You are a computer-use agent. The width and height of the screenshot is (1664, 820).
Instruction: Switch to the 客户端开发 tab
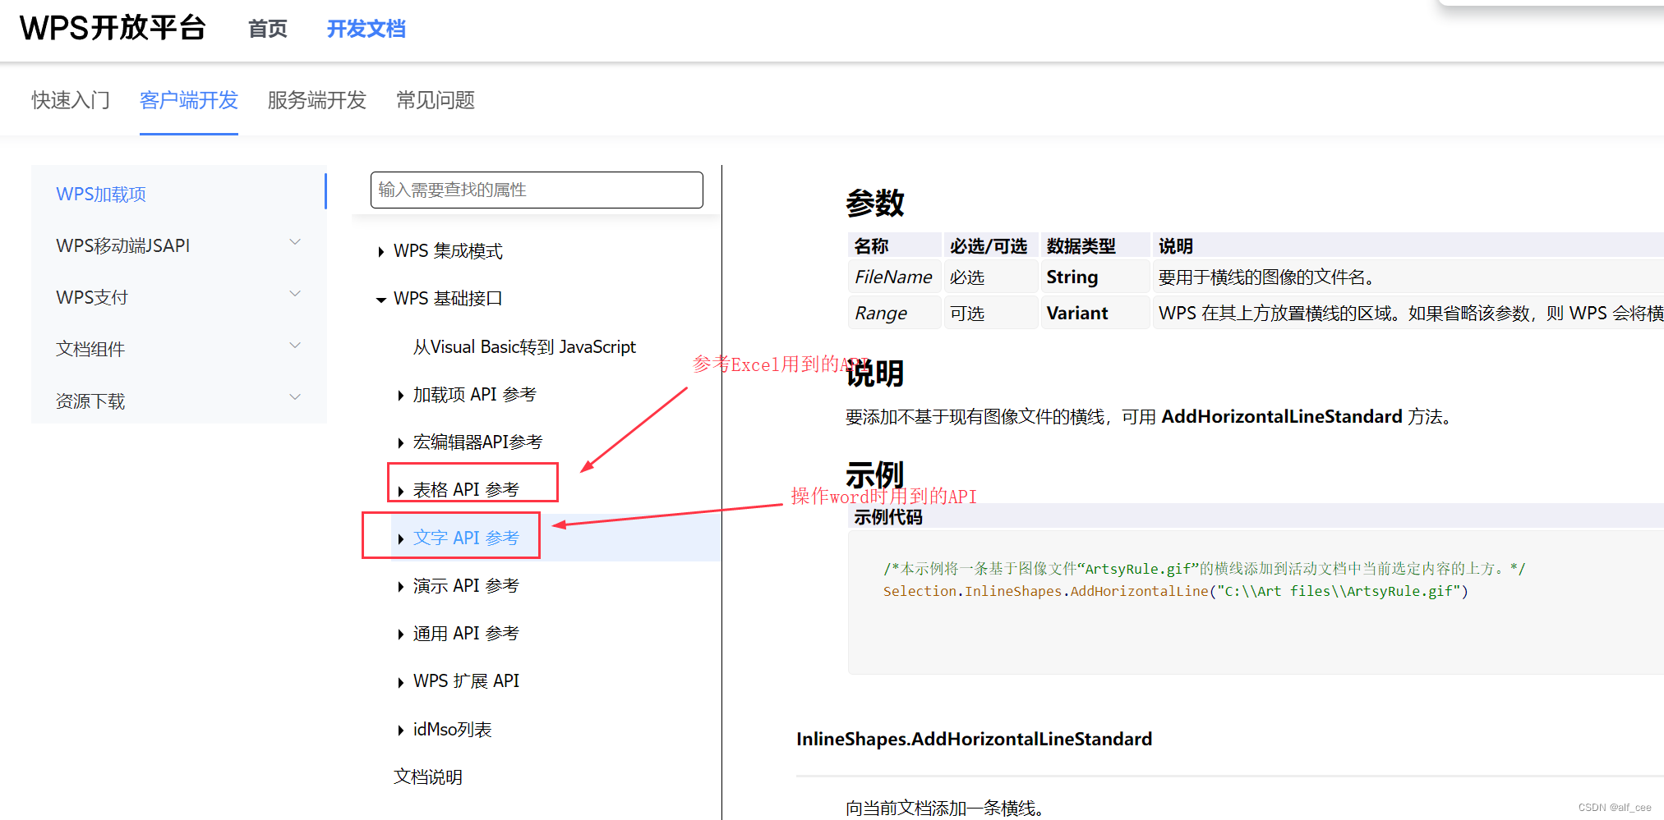(x=189, y=100)
